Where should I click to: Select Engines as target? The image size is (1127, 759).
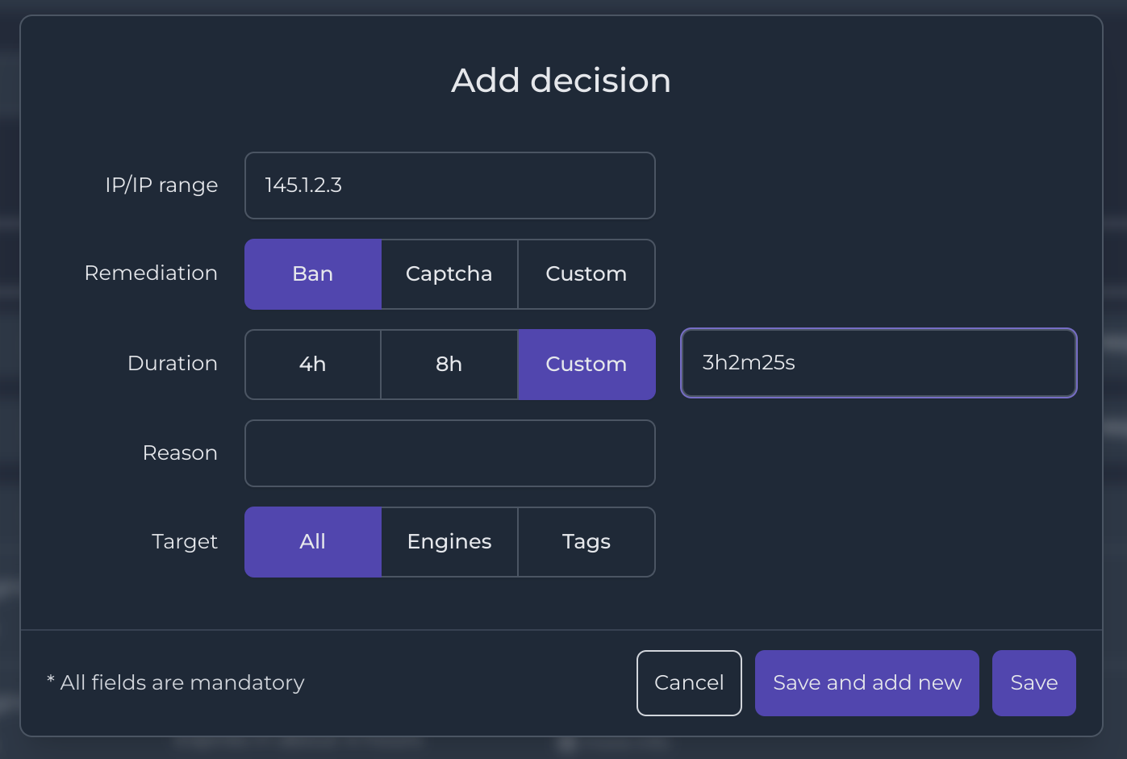pos(449,542)
